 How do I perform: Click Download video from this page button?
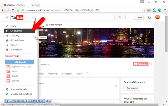coord(25,101)
